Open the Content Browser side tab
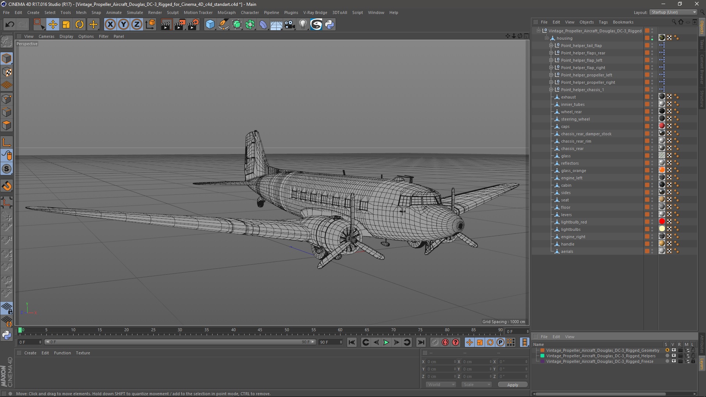This screenshot has width=706, height=397. coord(702,69)
